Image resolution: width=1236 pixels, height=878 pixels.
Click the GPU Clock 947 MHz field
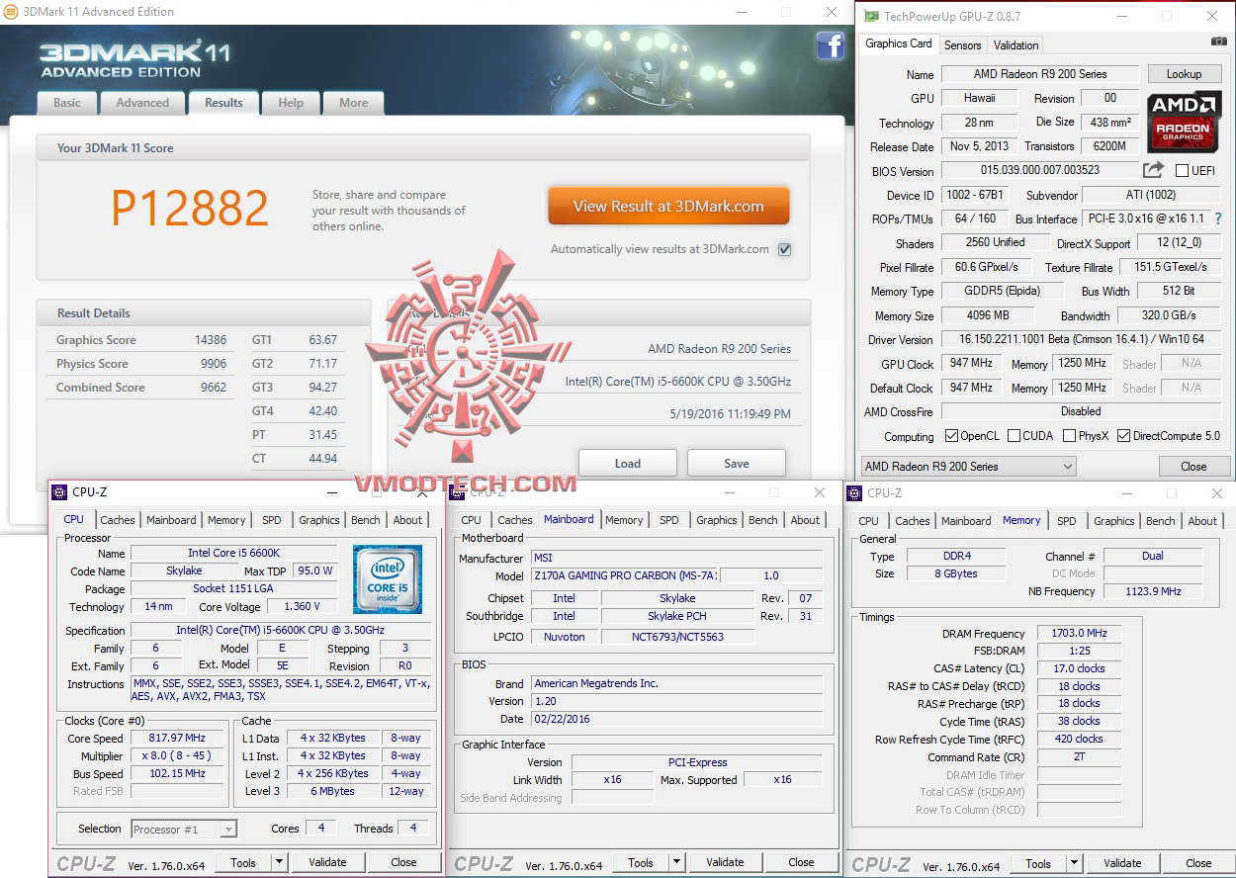[971, 364]
